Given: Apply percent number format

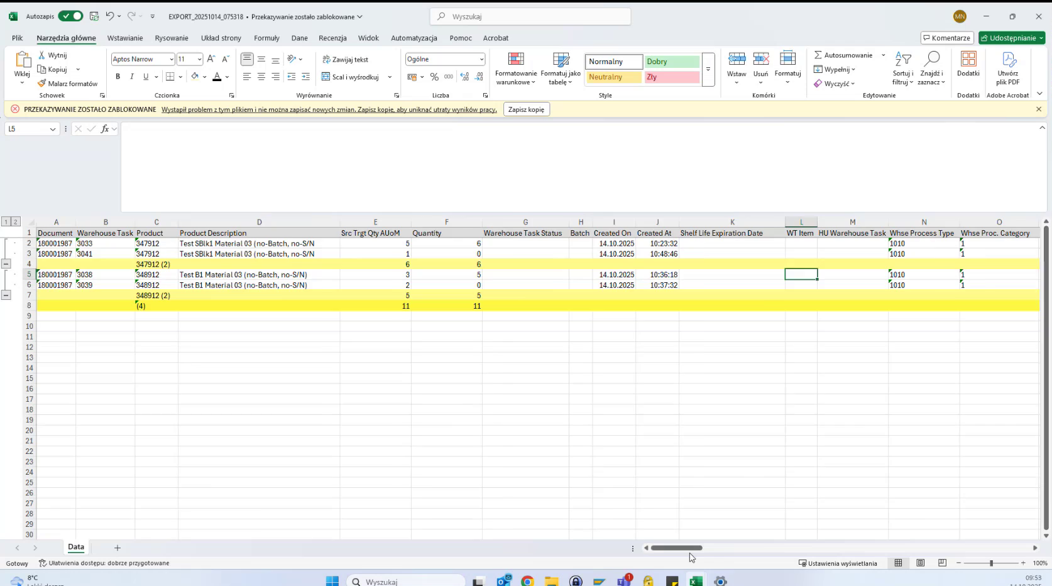Looking at the screenshot, I should [434, 77].
